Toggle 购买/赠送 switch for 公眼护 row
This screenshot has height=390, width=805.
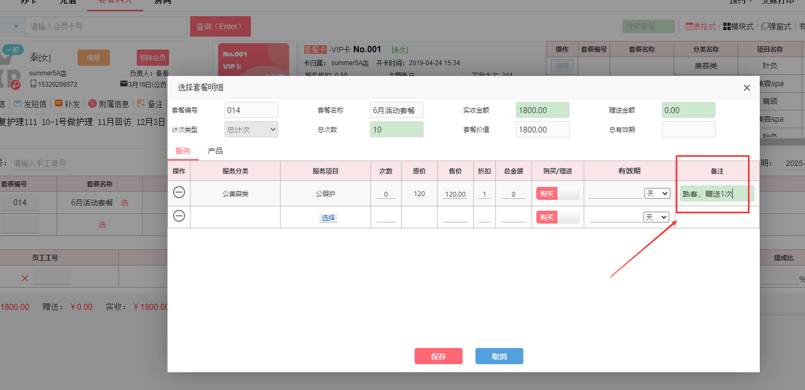[x=558, y=193]
